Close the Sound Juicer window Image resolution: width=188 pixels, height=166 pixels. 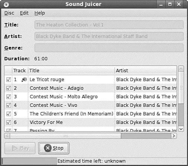point(179,4)
